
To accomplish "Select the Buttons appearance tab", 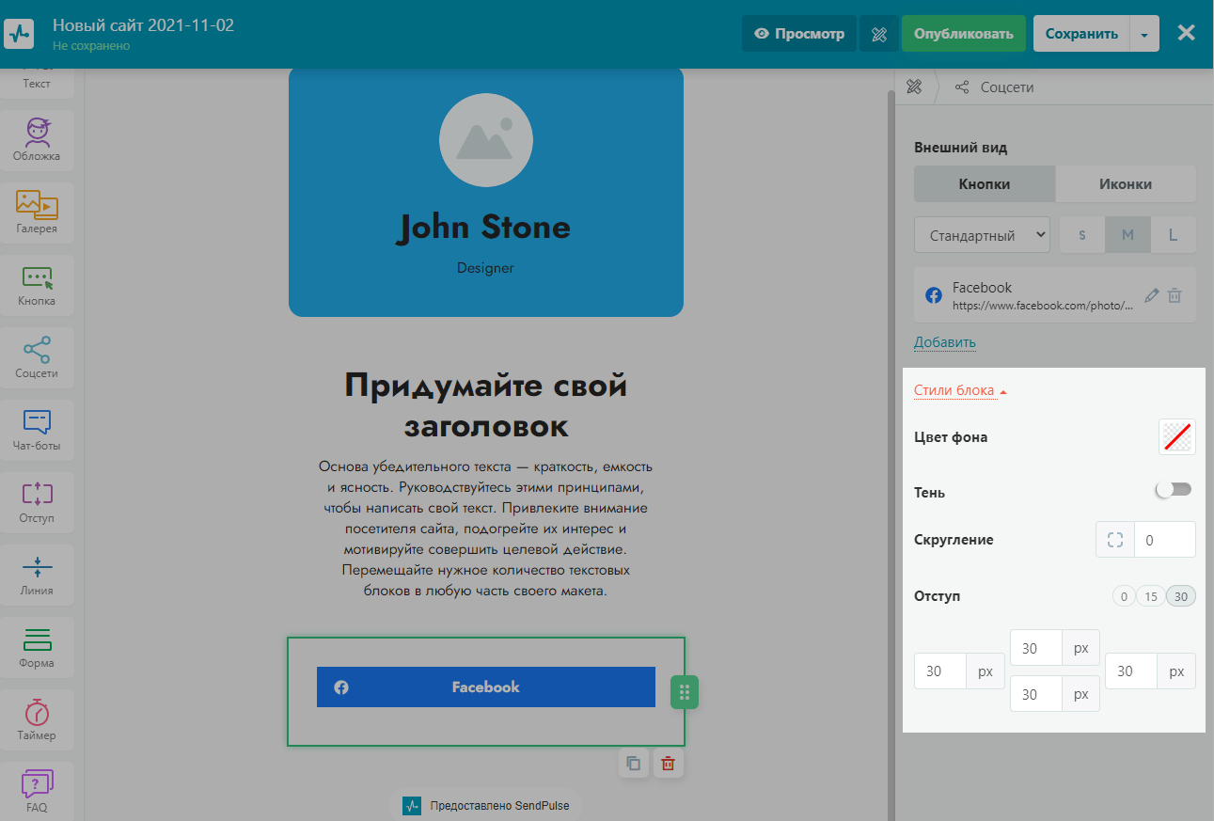I will (x=985, y=183).
